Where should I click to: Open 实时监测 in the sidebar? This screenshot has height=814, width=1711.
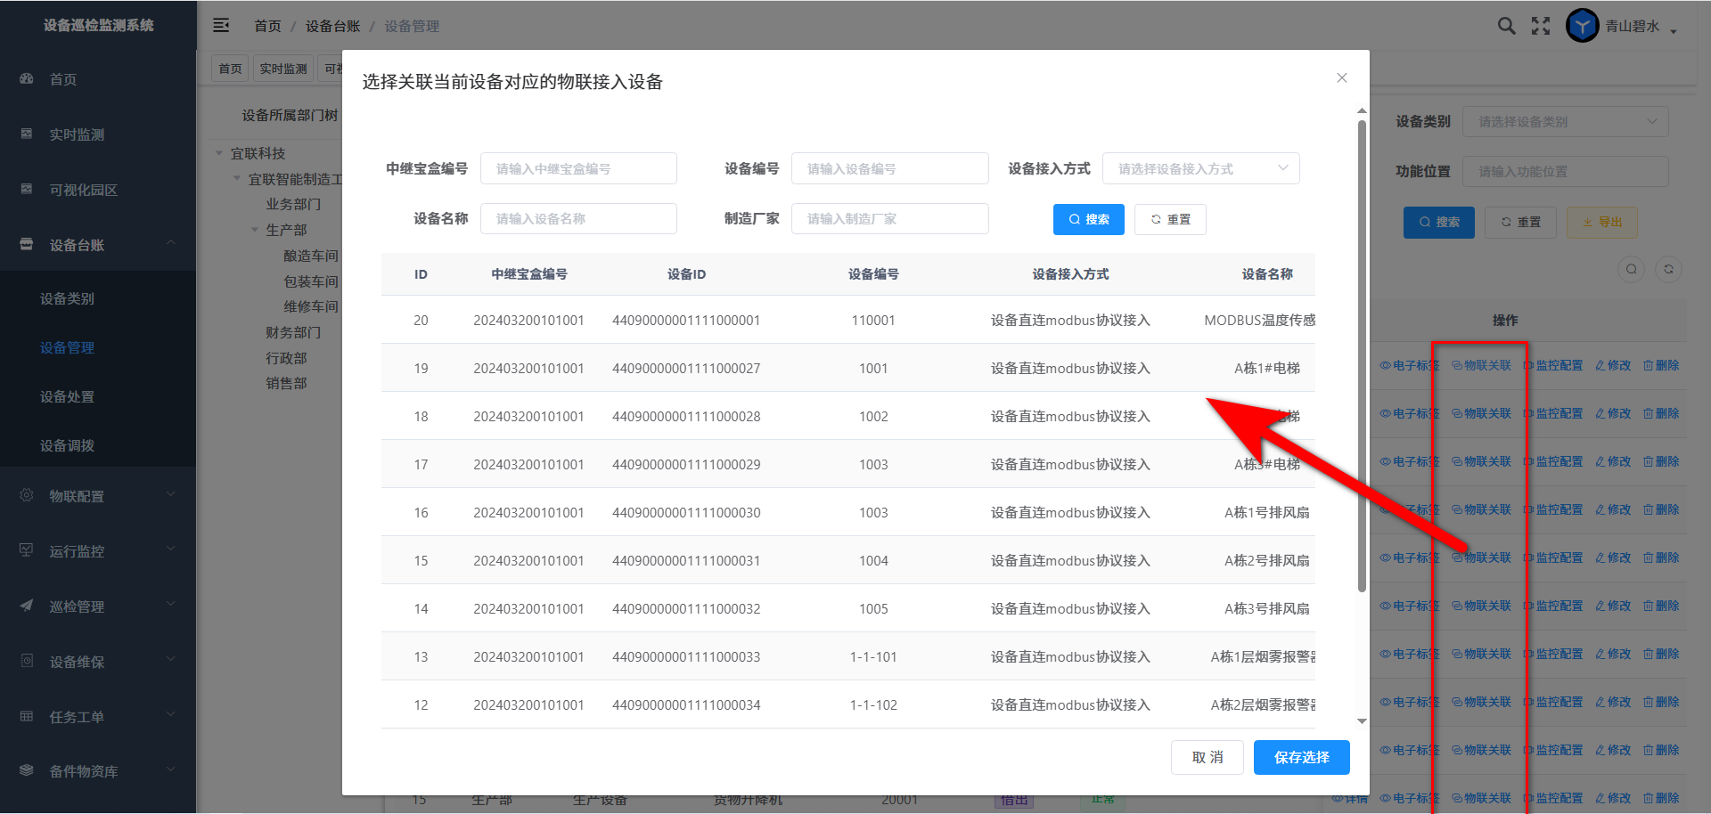tap(77, 134)
